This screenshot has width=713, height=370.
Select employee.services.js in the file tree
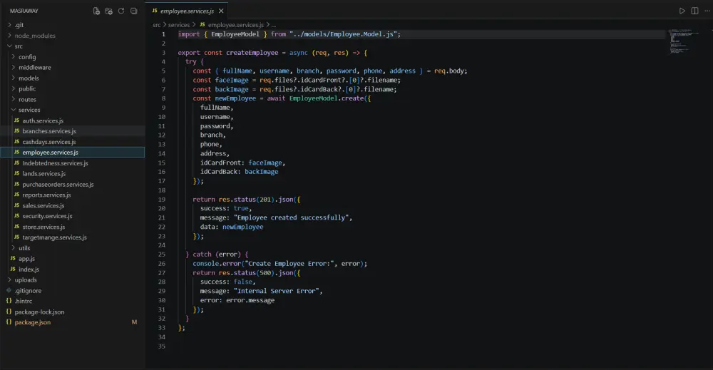(x=73, y=153)
